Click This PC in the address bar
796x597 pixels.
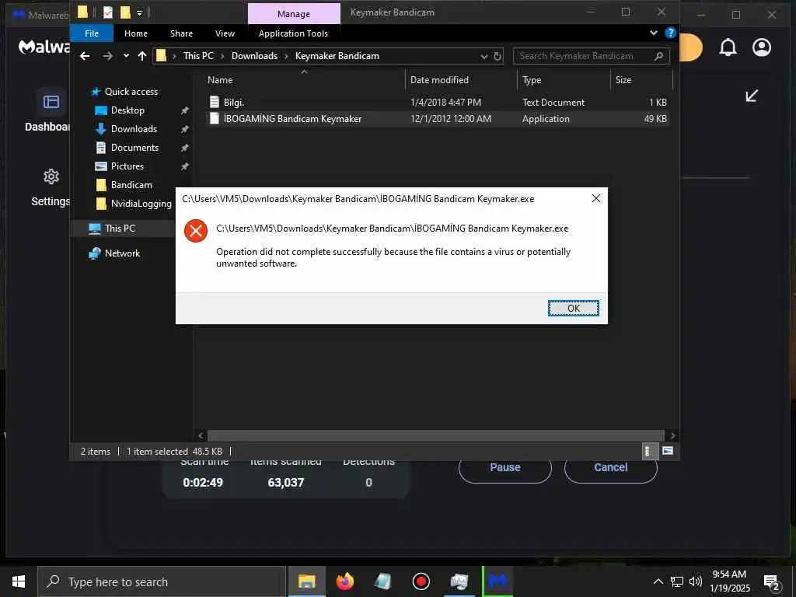click(198, 56)
